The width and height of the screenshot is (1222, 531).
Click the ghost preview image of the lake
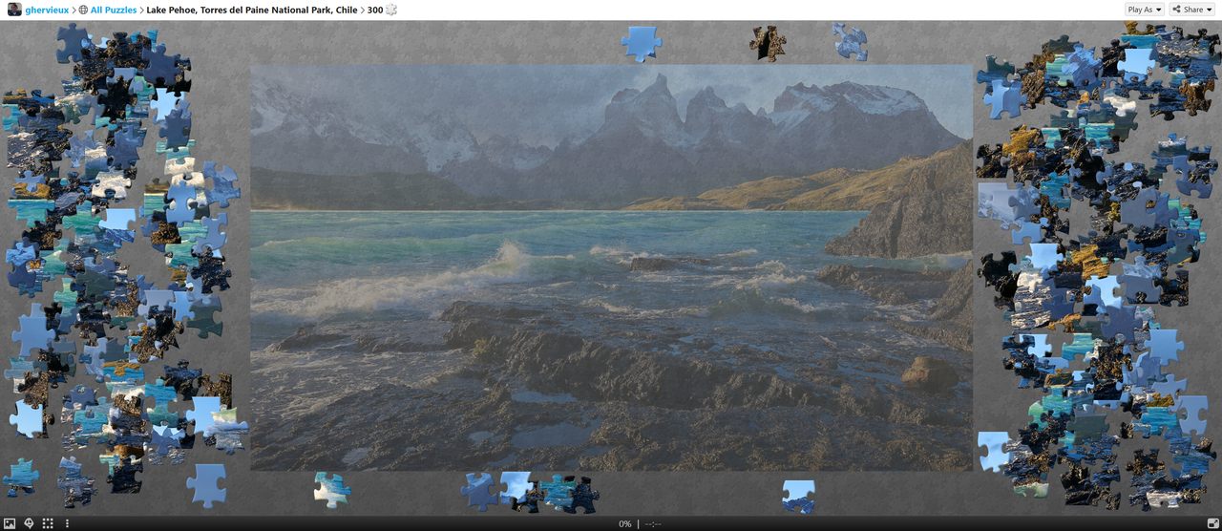(611, 267)
